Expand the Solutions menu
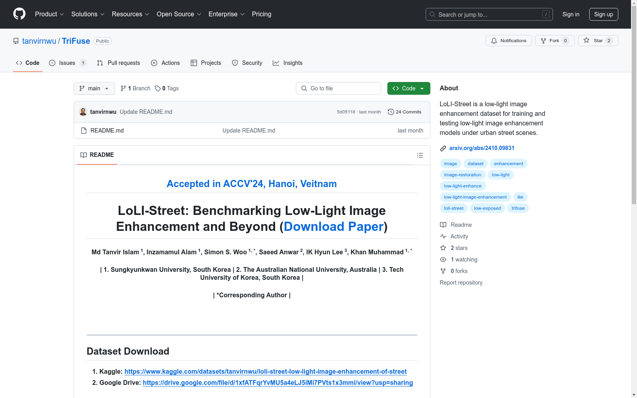This screenshot has width=637, height=398. [x=88, y=14]
